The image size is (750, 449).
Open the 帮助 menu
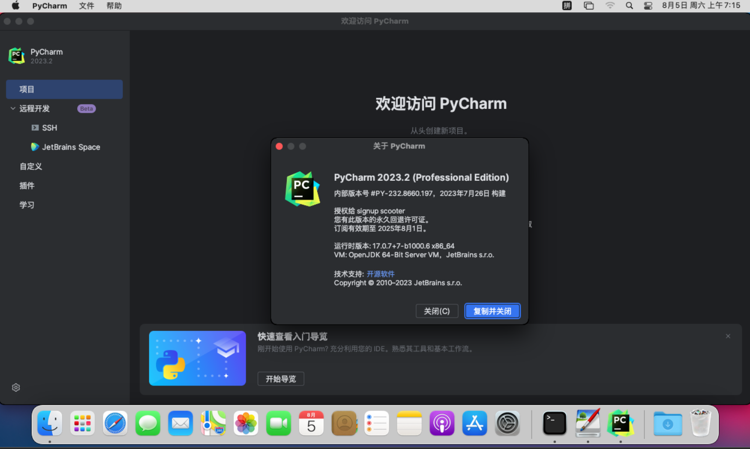coord(114,5)
